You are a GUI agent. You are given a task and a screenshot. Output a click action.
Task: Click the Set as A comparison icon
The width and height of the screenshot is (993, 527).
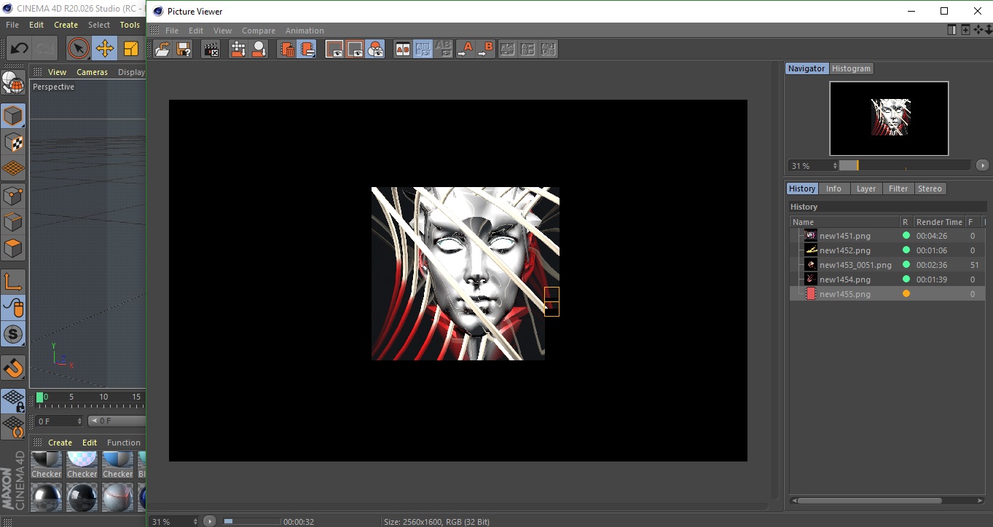click(464, 49)
